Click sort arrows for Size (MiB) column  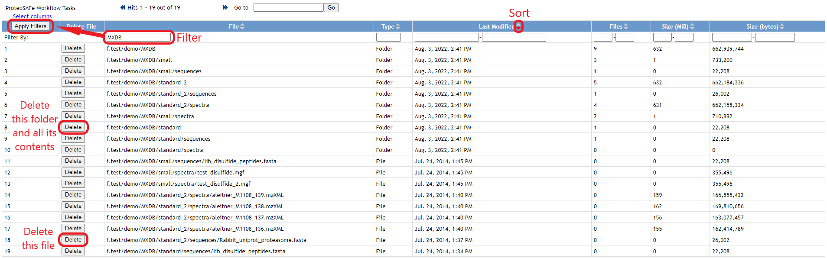click(692, 26)
